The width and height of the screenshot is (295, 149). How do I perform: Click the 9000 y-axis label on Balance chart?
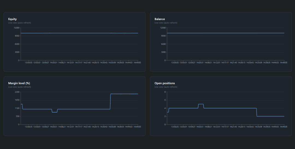[163, 36]
